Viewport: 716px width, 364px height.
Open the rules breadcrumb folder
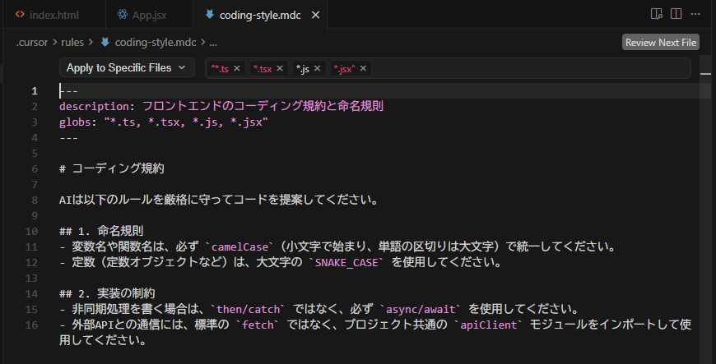[x=72, y=43]
